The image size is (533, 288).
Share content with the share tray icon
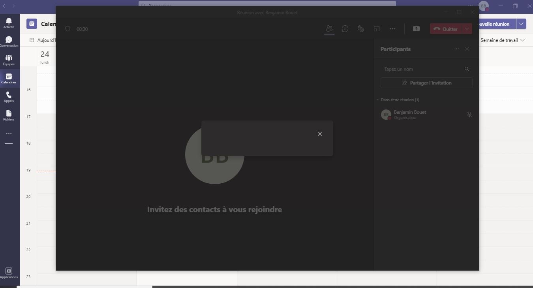[416, 29]
